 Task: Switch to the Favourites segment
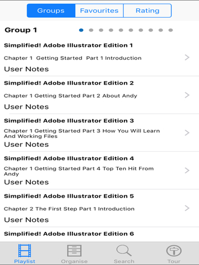point(99,10)
